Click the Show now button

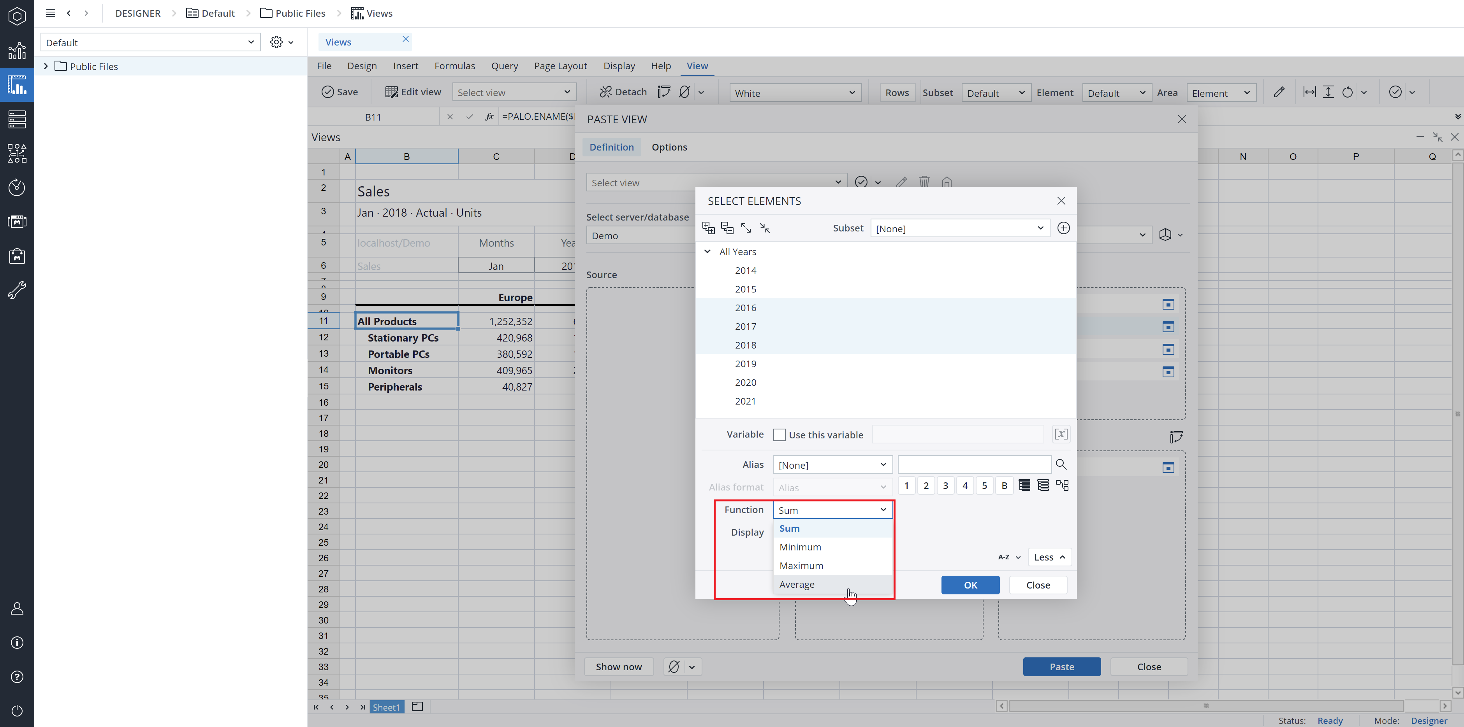(618, 666)
